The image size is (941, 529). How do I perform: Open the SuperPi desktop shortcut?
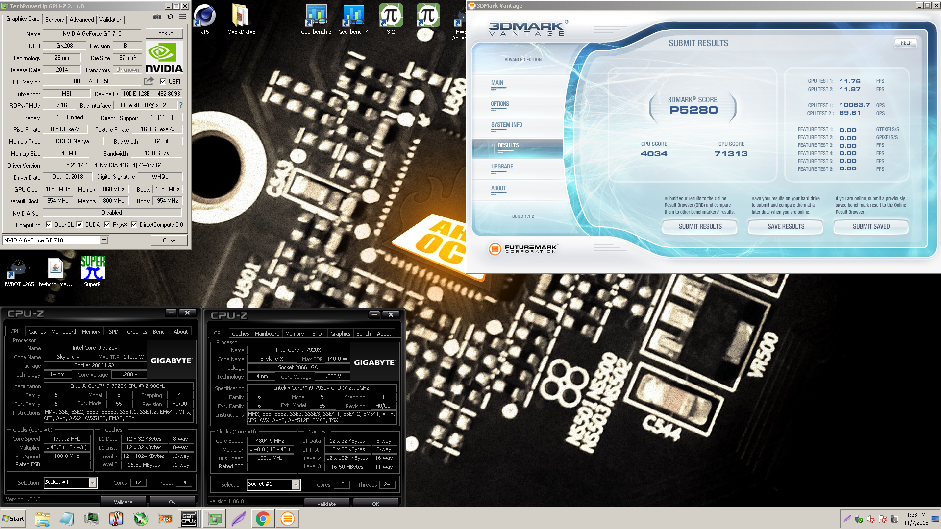coord(93,272)
